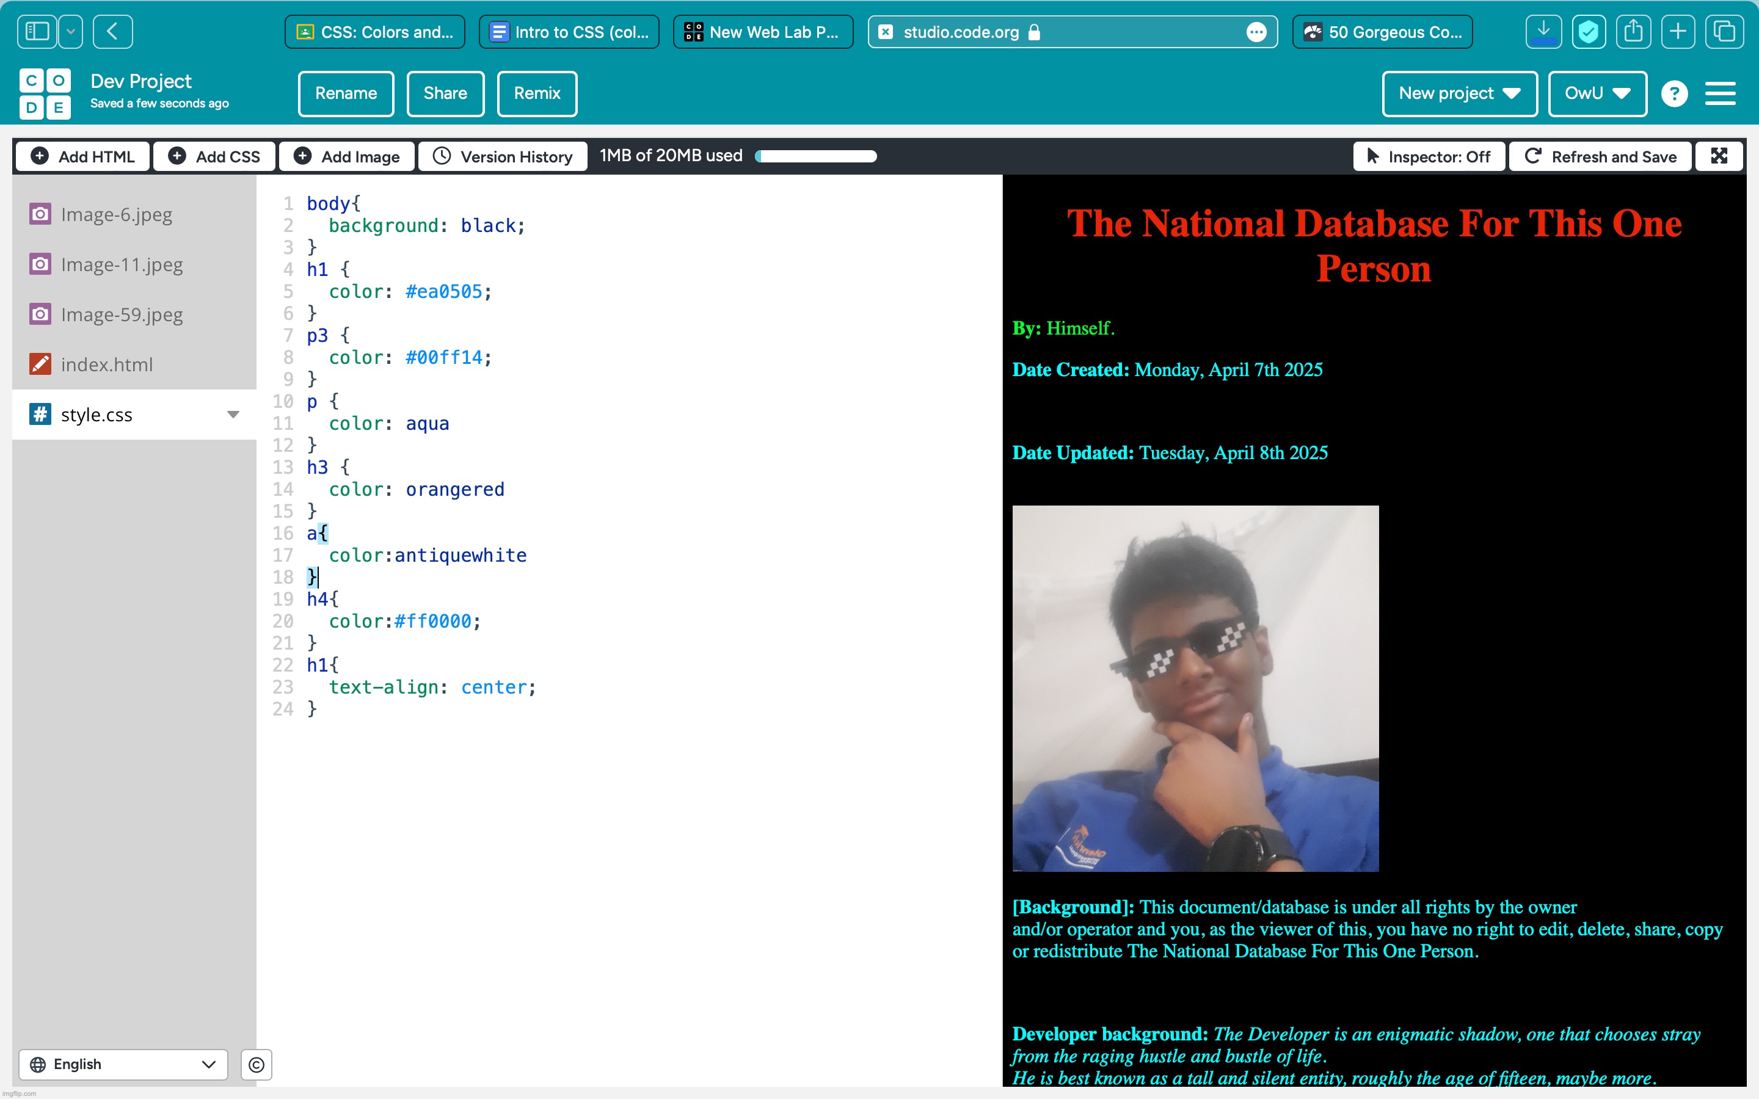Screen dimensions: 1759x1099
Task: Open index.html in the file list
Action: [107, 365]
